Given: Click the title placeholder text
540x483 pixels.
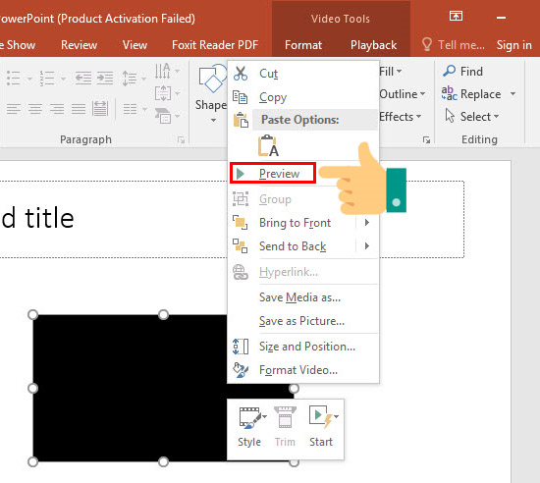Looking at the screenshot, I should click(37, 218).
